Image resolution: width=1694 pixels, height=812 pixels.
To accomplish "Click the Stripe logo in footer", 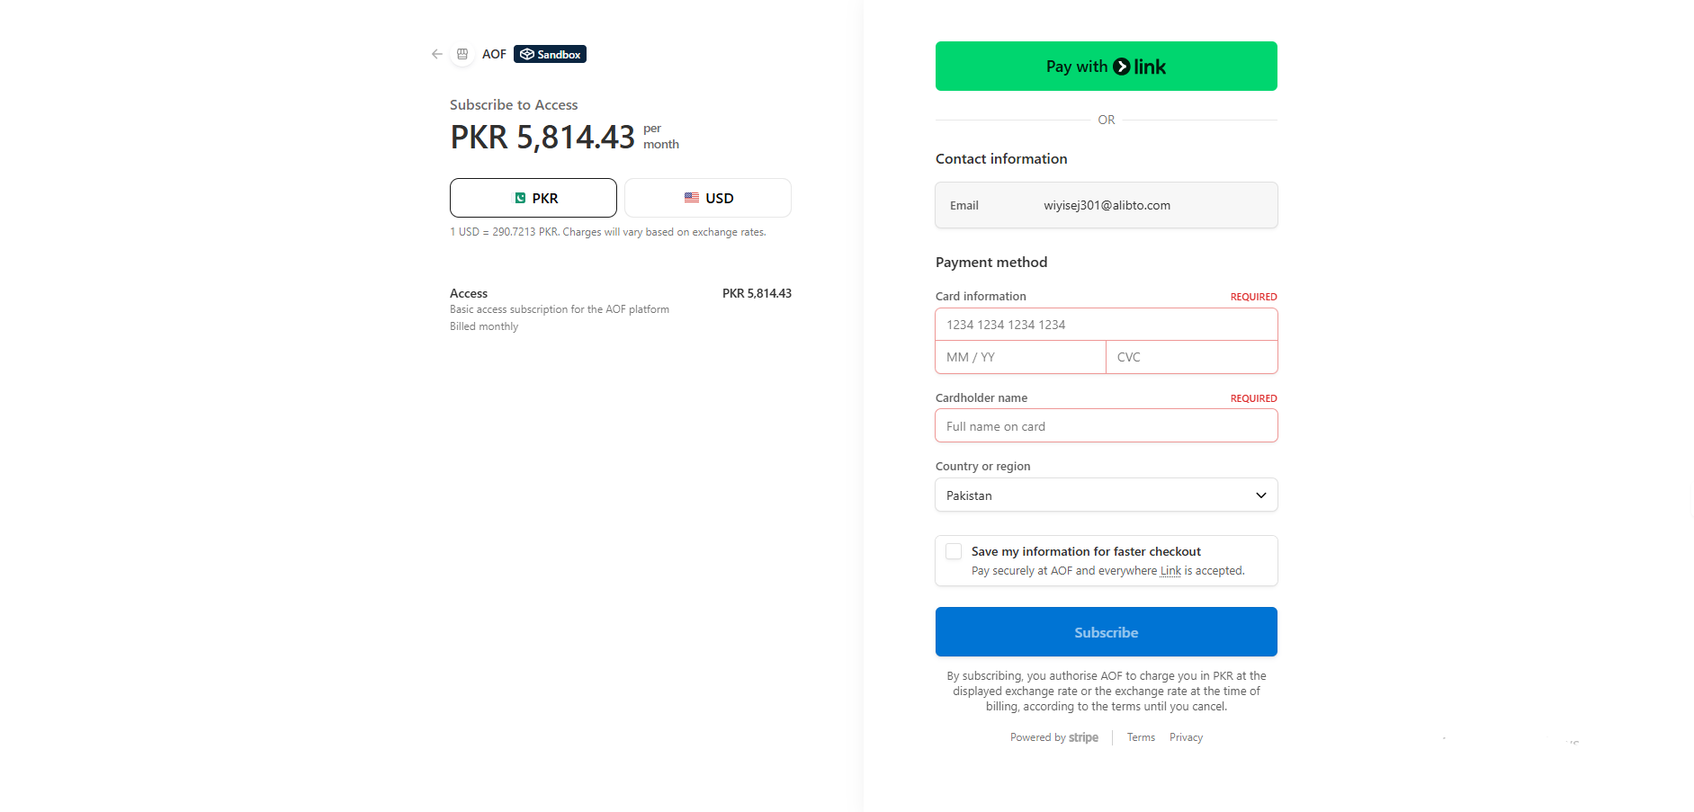I will [x=1083, y=737].
